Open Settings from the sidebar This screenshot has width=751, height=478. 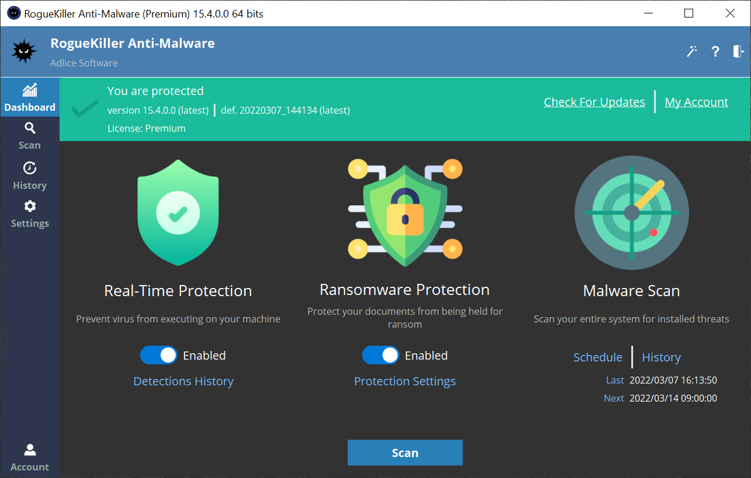30,214
